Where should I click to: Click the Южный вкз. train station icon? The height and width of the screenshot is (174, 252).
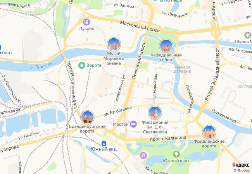point(104,143)
